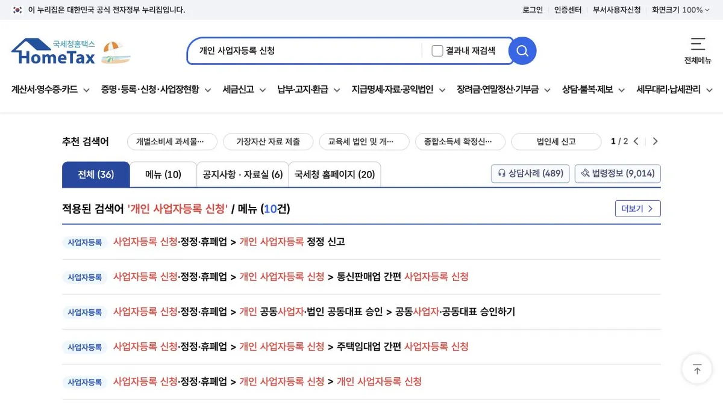Click 추천 검색어 label
The width and height of the screenshot is (723, 406).
86,141
